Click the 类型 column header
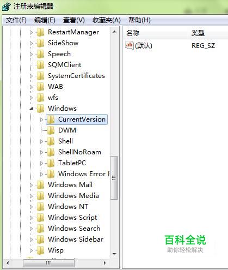Screen dimensions: 228x270 point(208,33)
